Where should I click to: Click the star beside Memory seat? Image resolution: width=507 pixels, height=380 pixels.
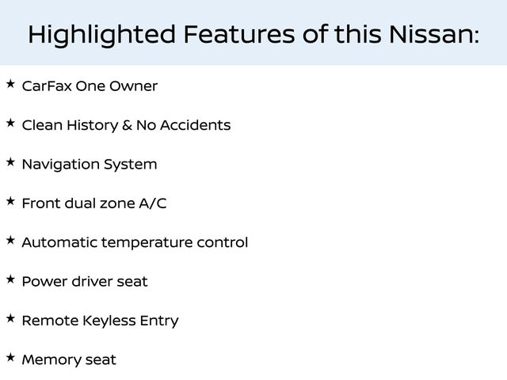coord(10,358)
